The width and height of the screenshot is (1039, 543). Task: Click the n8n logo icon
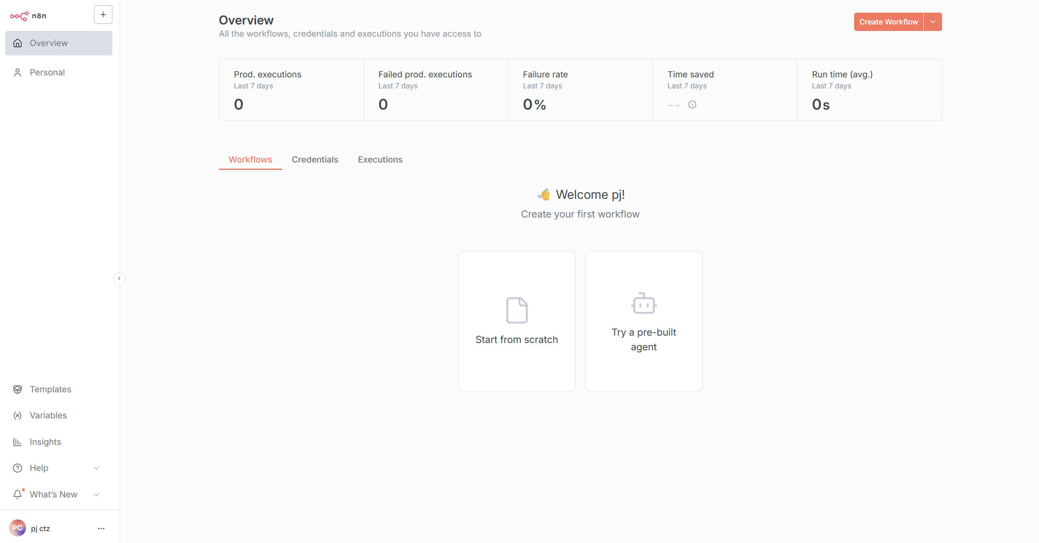pos(19,16)
